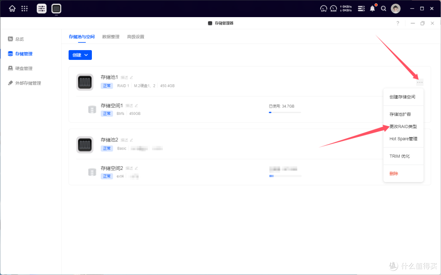Click the 存储空间1 title text
Viewport: 441px width, 275px height.
click(111, 106)
